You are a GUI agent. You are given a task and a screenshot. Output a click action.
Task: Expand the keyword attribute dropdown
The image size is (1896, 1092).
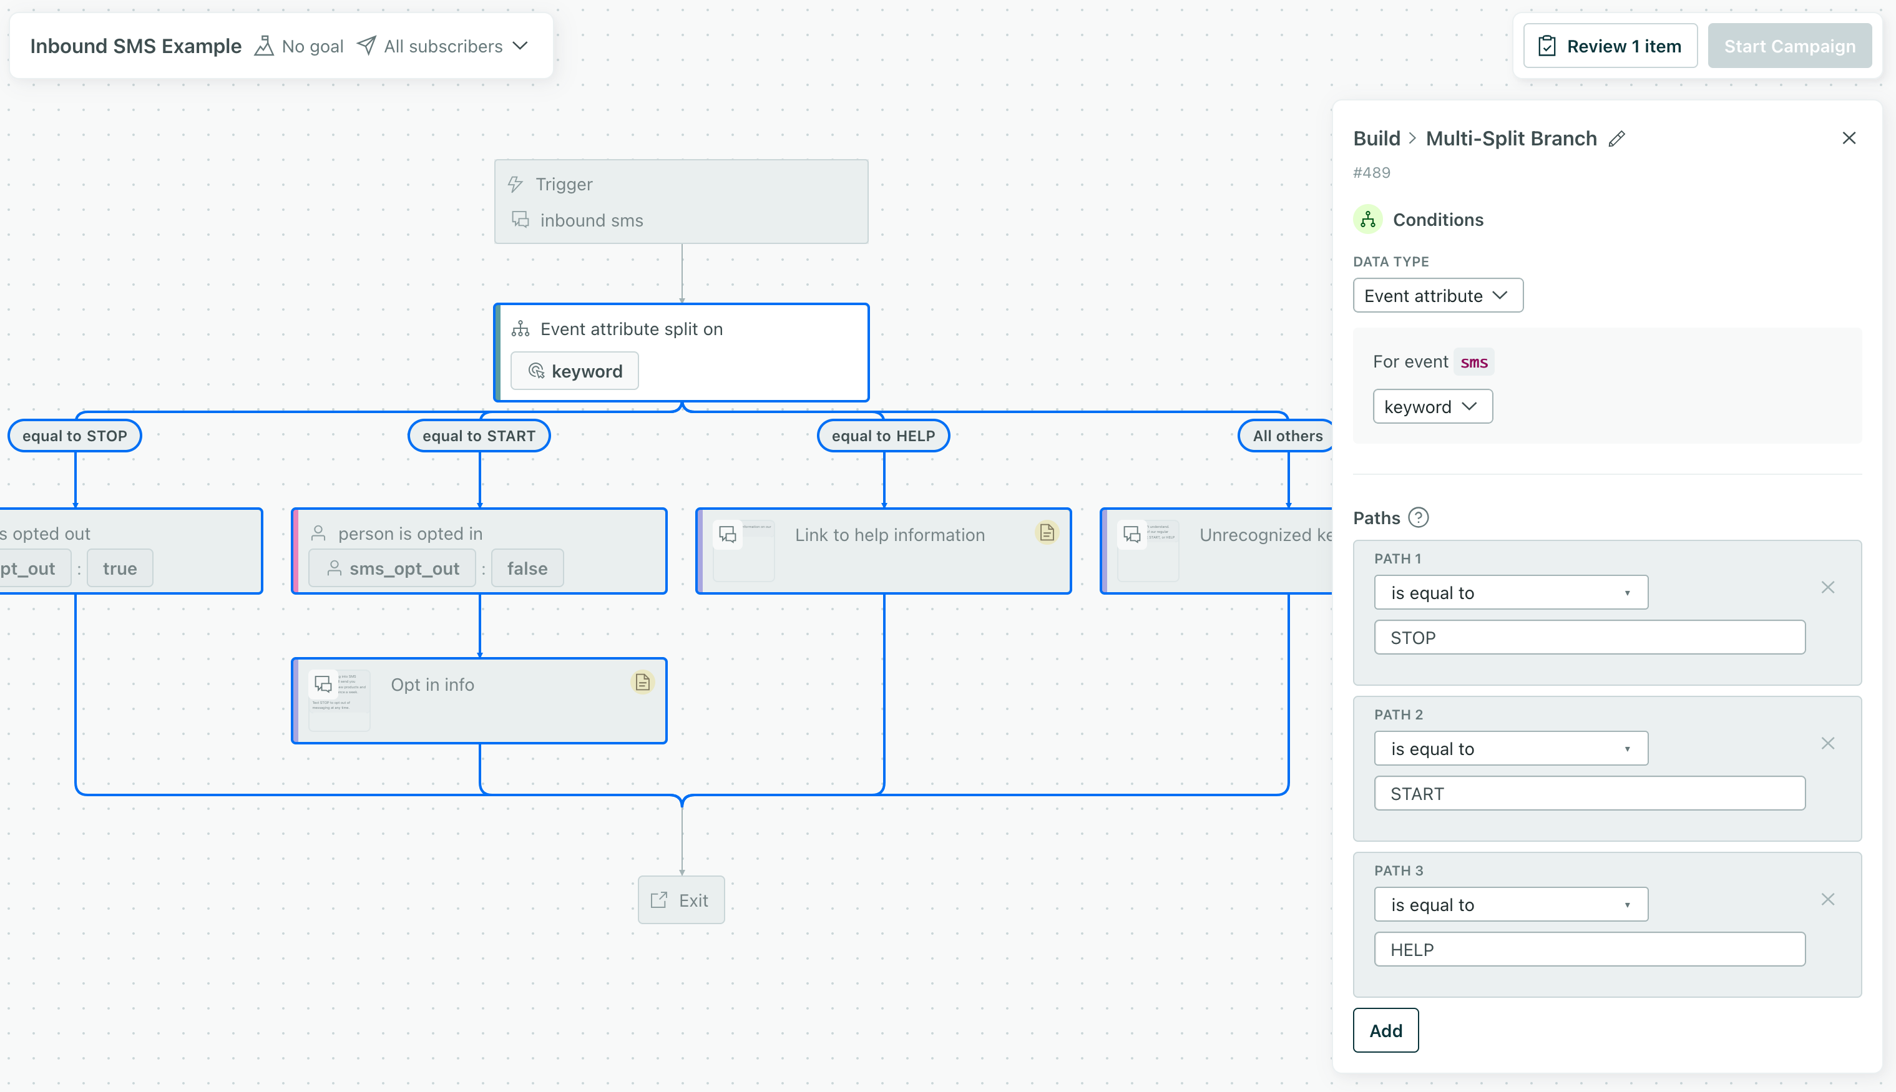(1431, 406)
